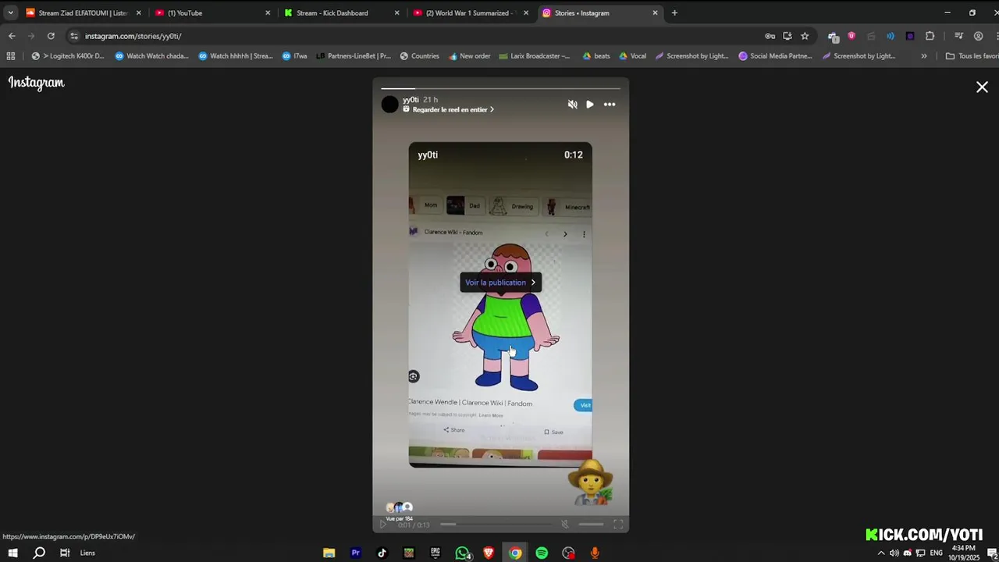This screenshot has width=999, height=562.
Task: Play the paused Instagram story
Action: click(x=590, y=105)
